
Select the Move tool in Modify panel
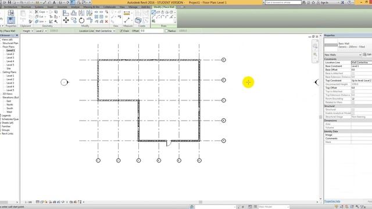pos(66,20)
